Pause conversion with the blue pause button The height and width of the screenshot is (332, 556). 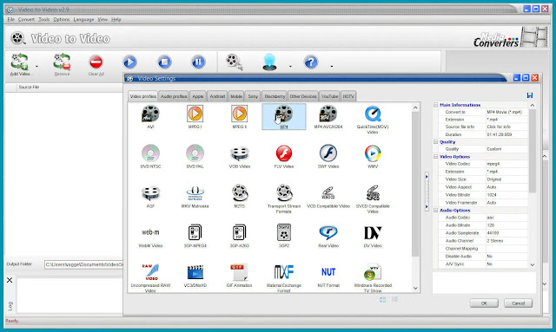coord(198,62)
